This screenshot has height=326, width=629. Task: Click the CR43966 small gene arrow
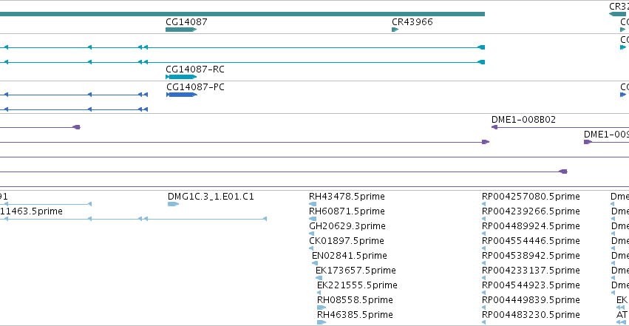395,30
